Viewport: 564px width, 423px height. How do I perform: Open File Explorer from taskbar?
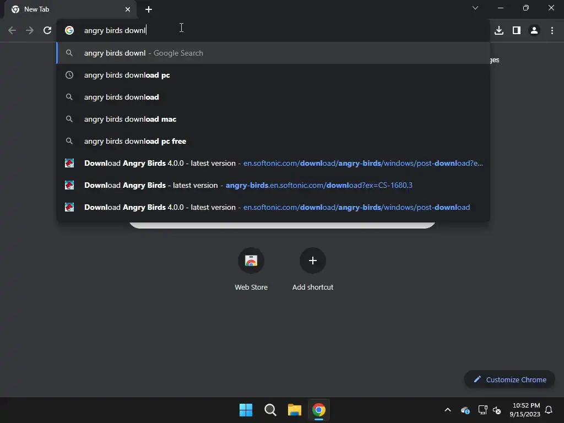294,410
